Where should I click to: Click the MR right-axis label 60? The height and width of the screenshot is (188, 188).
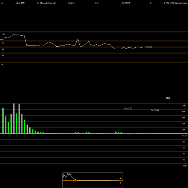coord(183,118)
